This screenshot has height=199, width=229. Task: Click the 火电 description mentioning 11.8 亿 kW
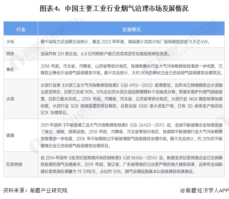(x=125, y=42)
